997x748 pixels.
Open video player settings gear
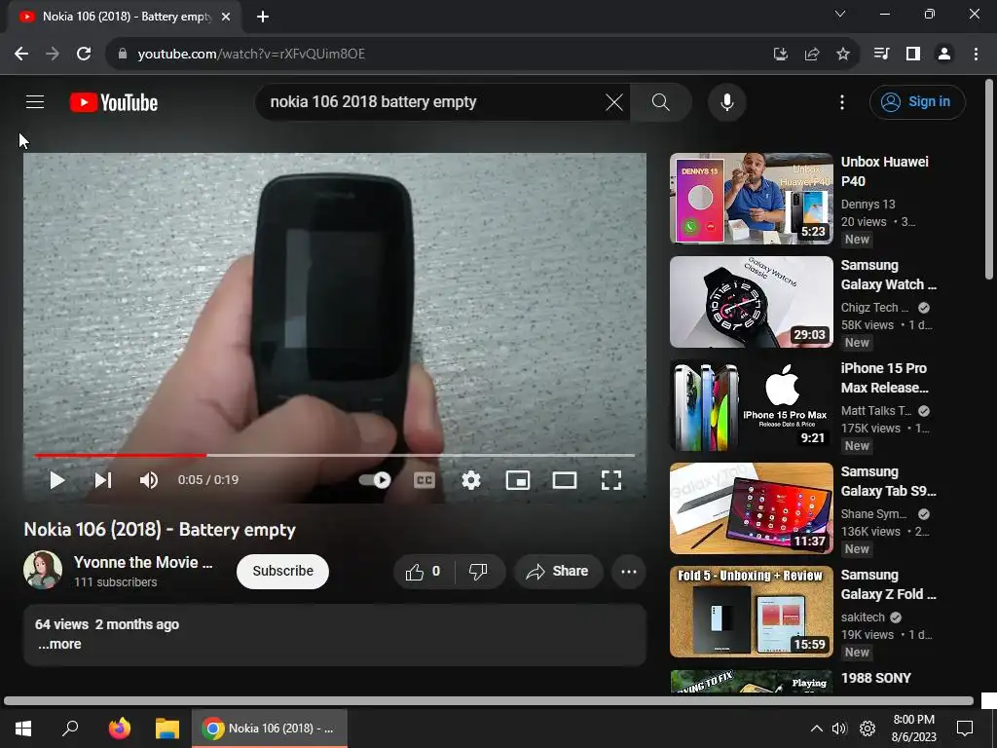470,480
